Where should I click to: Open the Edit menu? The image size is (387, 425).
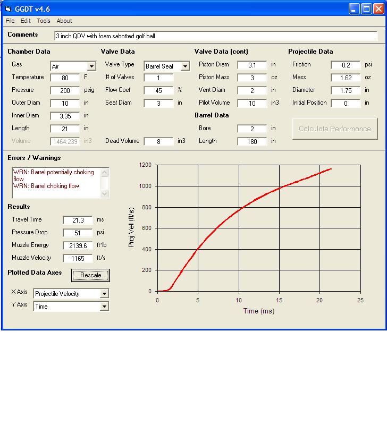coord(26,21)
